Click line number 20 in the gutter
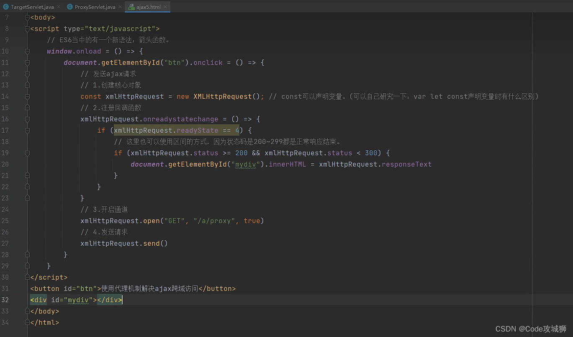The height and width of the screenshot is (337, 573). (x=5, y=165)
